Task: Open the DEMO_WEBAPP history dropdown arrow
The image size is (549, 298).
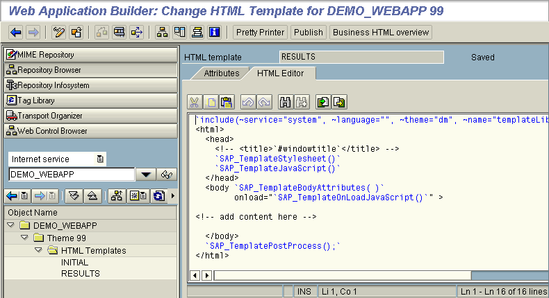Action: [x=146, y=175]
